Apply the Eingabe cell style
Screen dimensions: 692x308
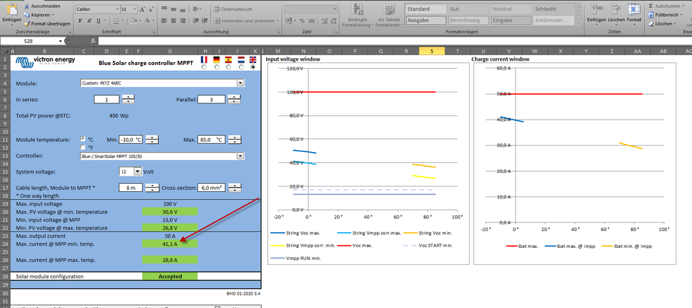point(511,20)
